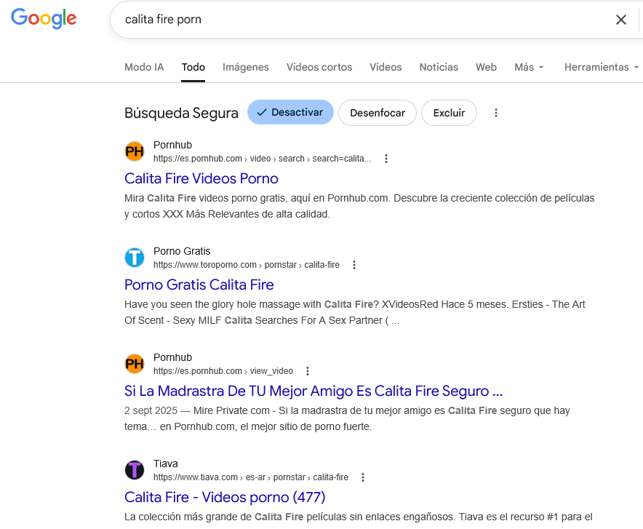Select the Excluir SafeSearch option

tap(449, 112)
